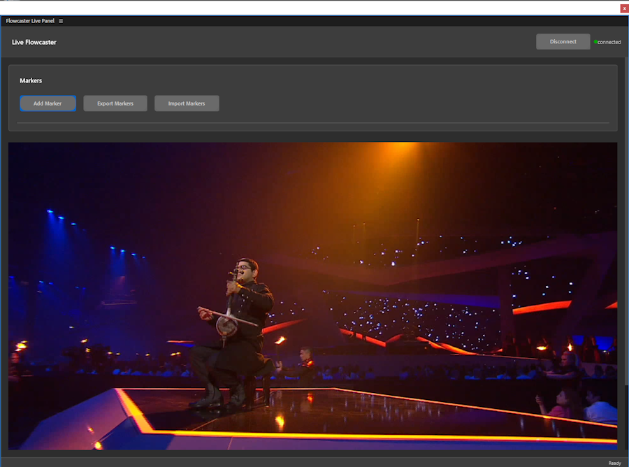Viewport: 629px width, 467px height.
Task: Close the window with red X
Action: [x=624, y=8]
